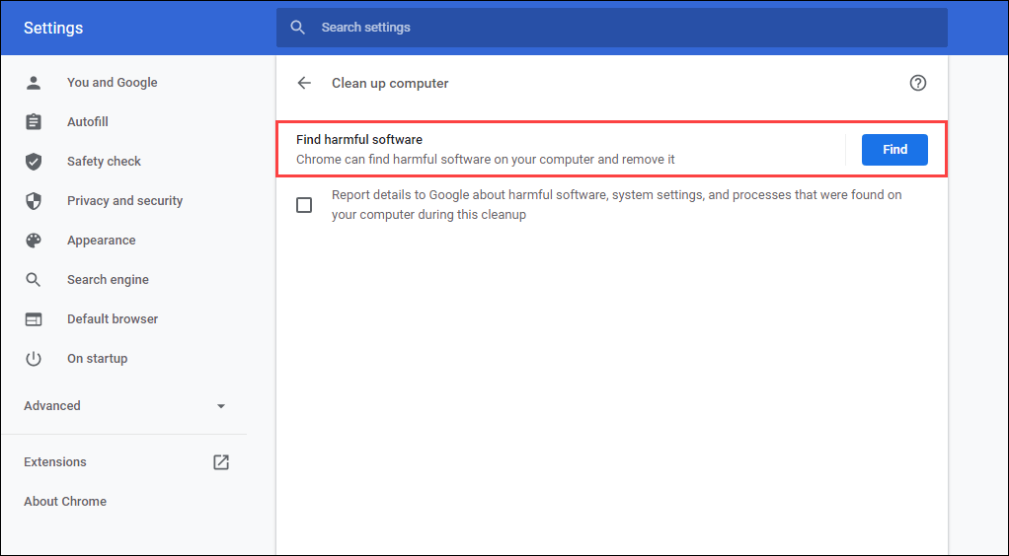
Task: Click the Default browser window icon
Action: click(34, 319)
